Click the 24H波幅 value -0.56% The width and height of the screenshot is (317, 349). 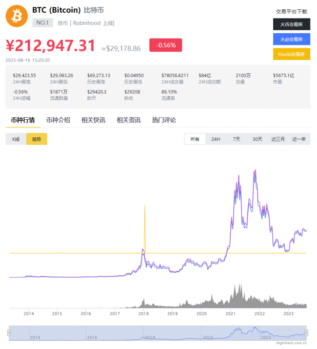[20, 92]
